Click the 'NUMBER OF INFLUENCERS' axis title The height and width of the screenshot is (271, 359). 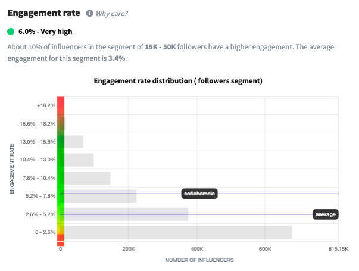click(x=199, y=260)
